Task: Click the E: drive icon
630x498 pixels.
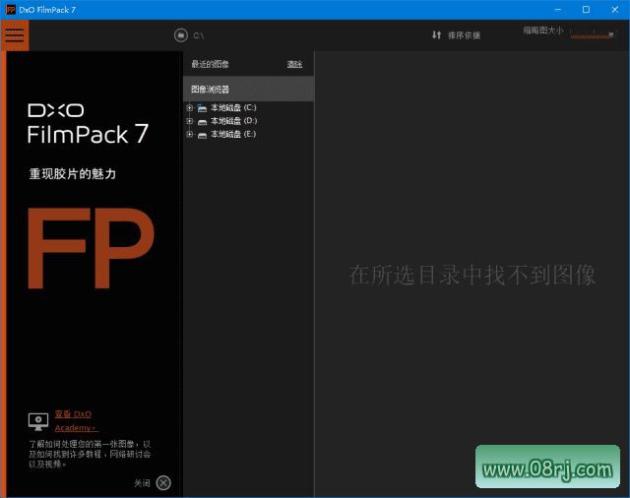Action: [x=202, y=135]
